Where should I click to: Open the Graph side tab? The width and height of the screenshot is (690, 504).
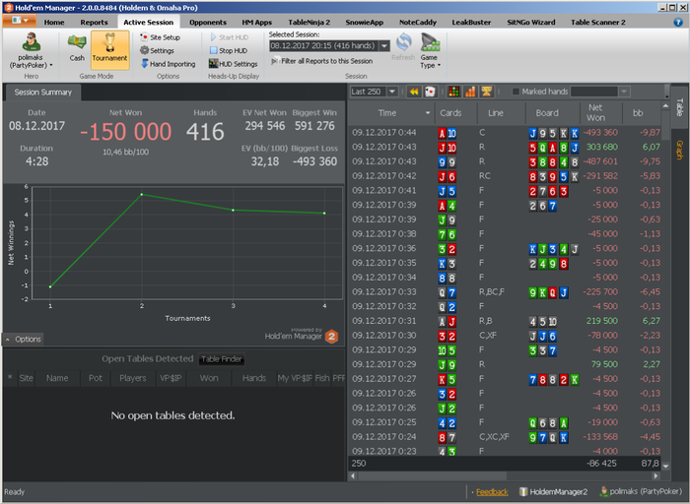tap(680, 150)
